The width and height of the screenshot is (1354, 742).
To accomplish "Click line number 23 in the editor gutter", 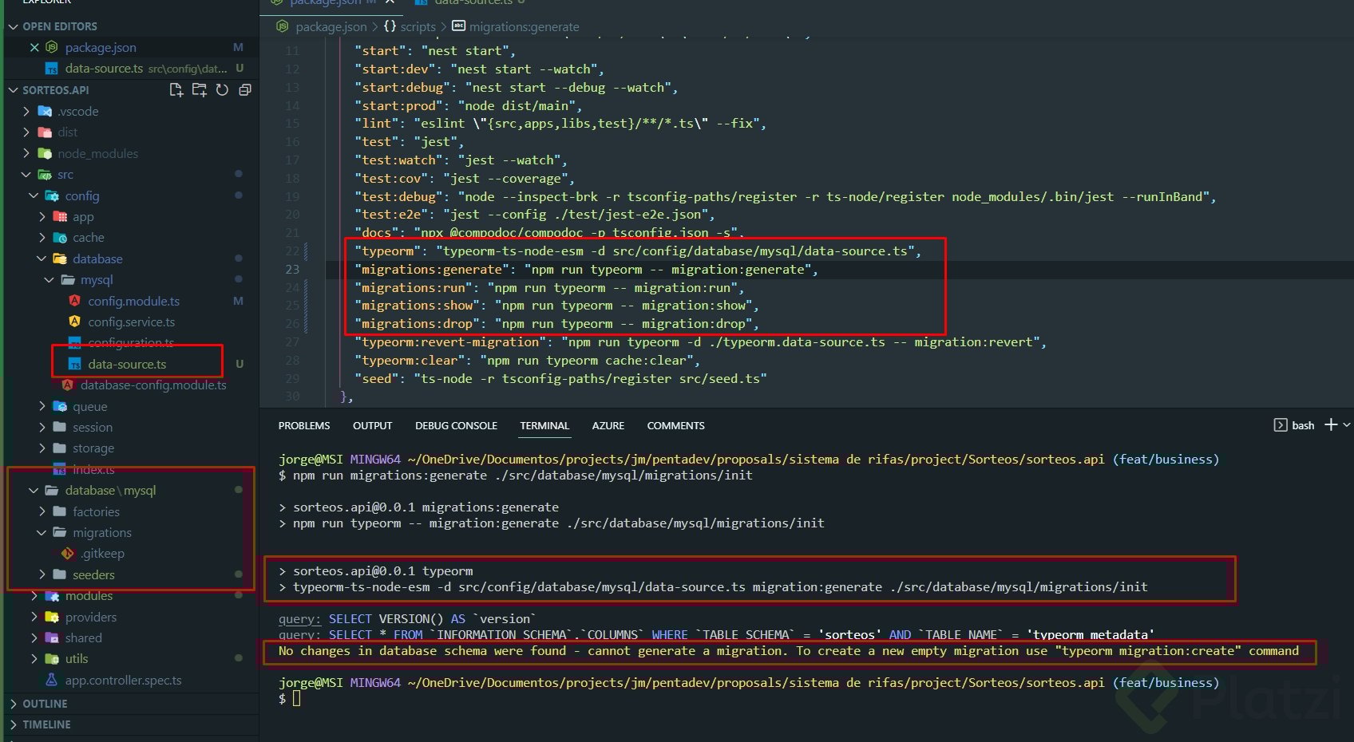I will coord(292,270).
